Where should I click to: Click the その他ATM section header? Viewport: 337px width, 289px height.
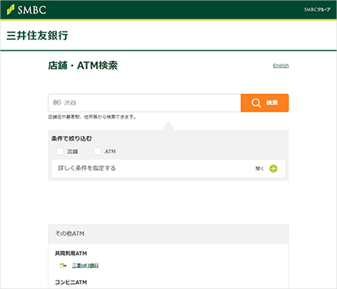click(x=168, y=234)
